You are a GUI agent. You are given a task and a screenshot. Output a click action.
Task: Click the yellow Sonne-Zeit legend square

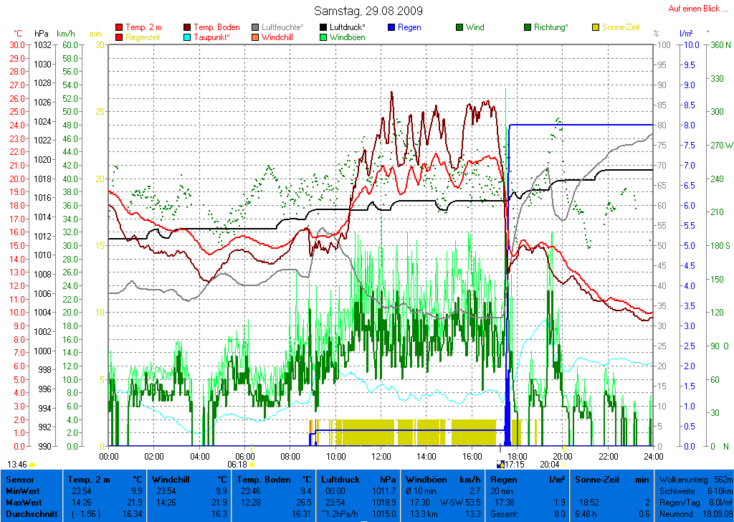[596, 27]
